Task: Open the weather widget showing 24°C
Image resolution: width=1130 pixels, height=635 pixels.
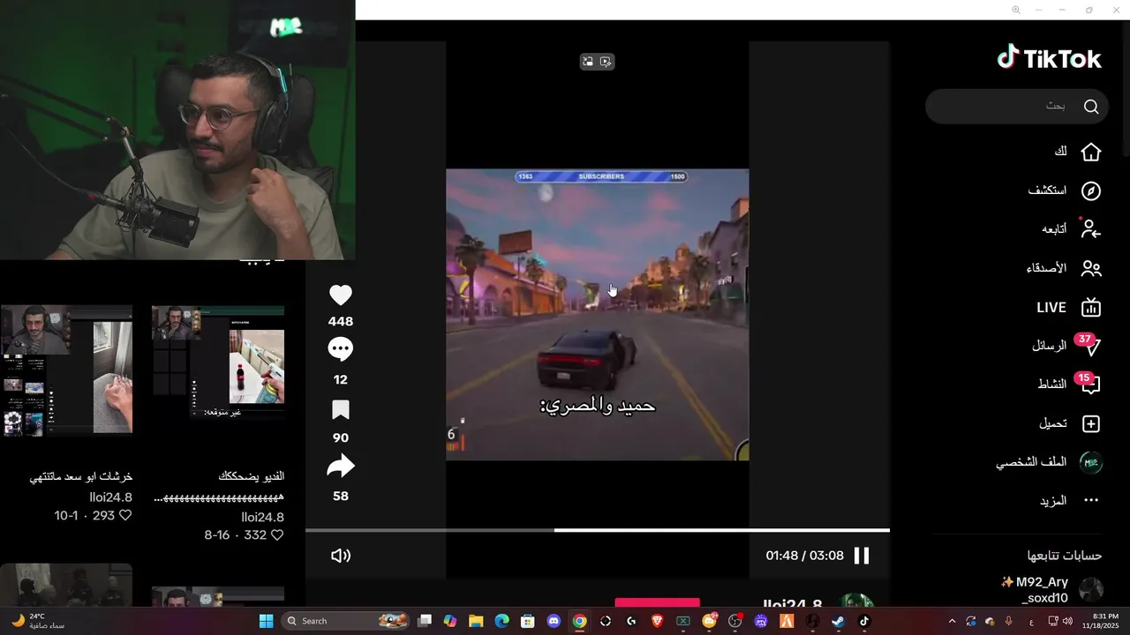Action: [37, 621]
